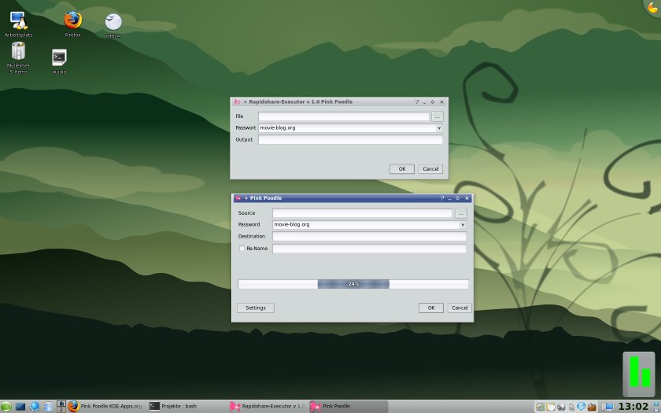Click OK in Pink Poodle window
661x413 pixels.
pos(431,308)
